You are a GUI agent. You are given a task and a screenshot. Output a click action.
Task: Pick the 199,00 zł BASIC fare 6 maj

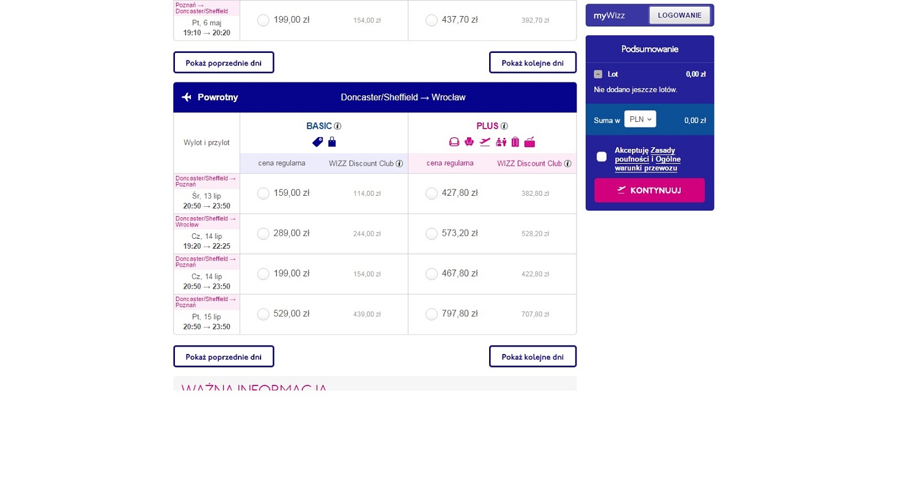pos(263,20)
